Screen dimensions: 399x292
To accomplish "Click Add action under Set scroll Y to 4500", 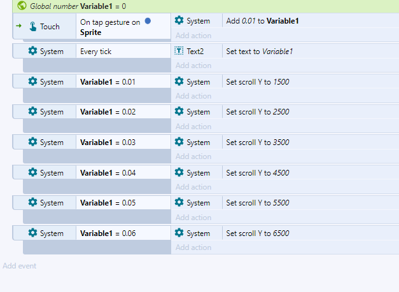I will tap(193, 187).
